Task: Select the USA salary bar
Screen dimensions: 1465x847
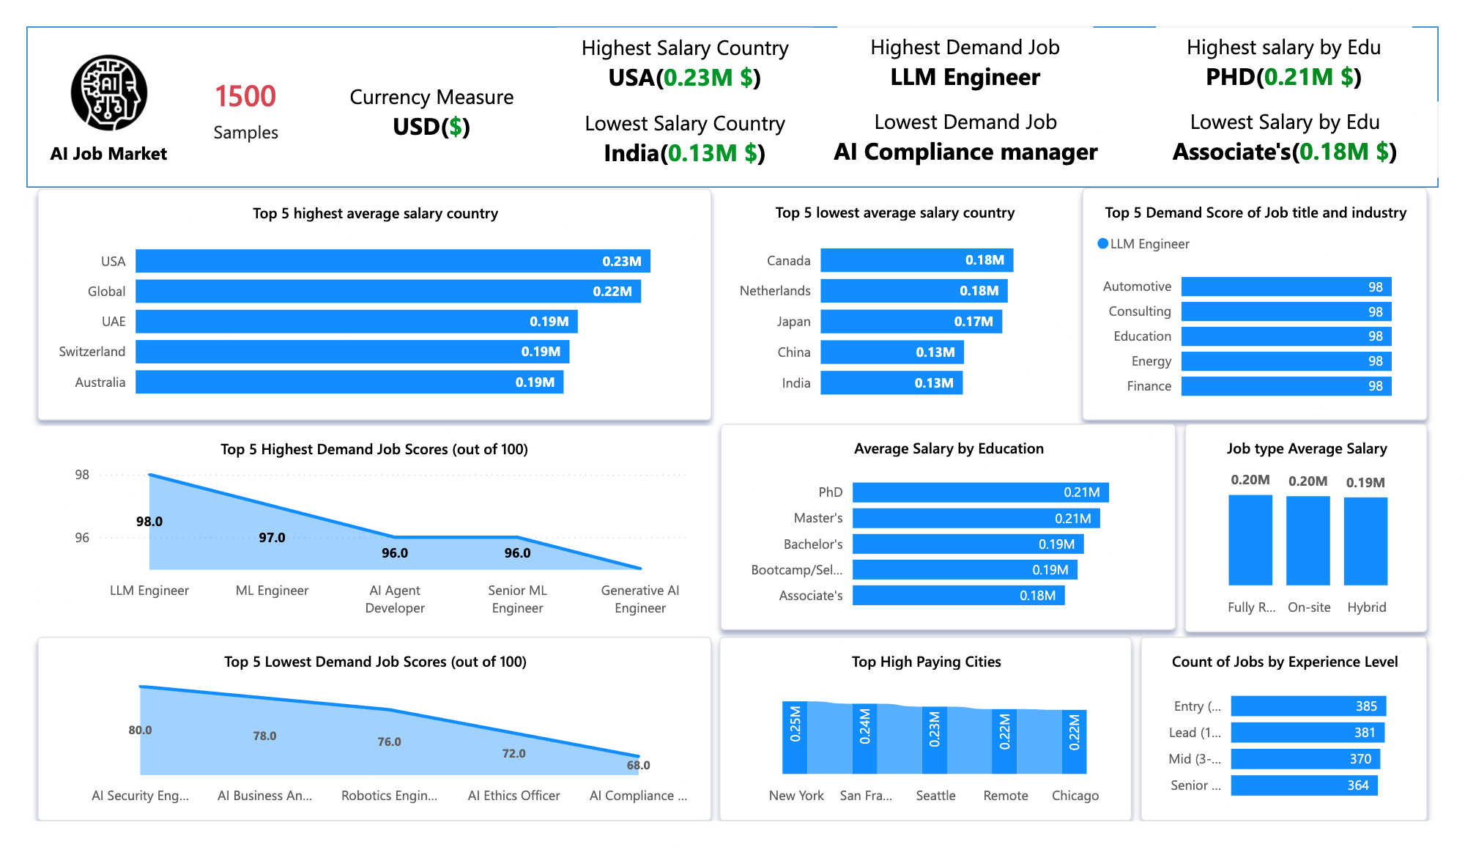Action: coord(393,262)
